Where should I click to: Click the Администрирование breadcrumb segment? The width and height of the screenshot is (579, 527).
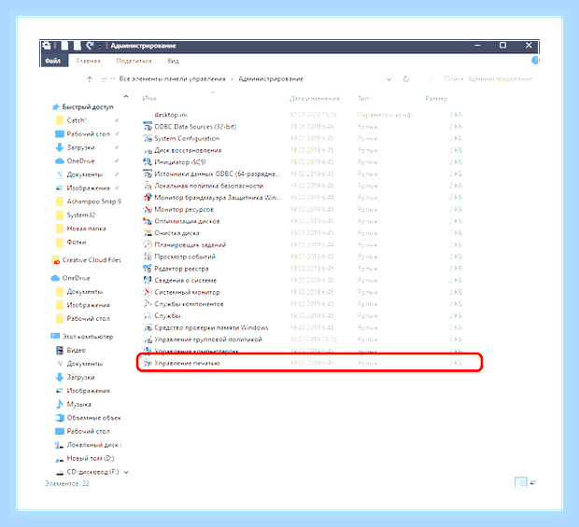point(271,79)
